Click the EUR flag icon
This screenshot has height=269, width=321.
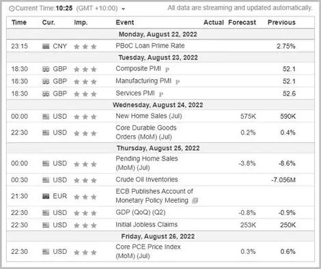coord(46,196)
